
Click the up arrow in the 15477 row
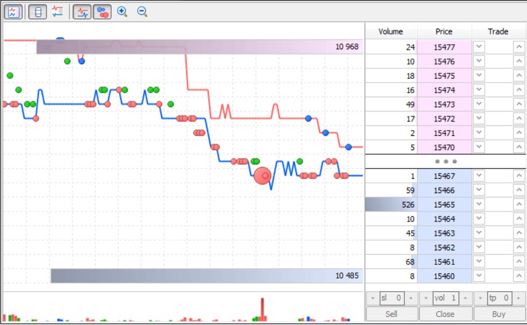coord(519,47)
